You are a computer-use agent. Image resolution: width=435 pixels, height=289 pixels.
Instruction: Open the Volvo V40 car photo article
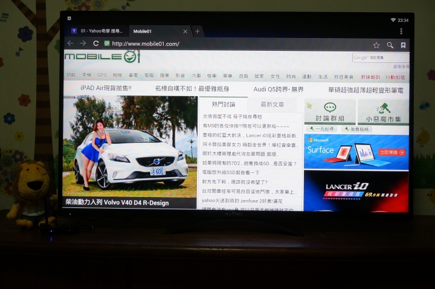(130, 146)
